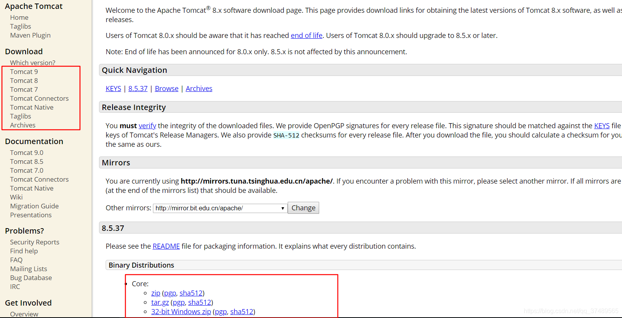Open the Presentations link
The image size is (622, 318).
point(31,215)
